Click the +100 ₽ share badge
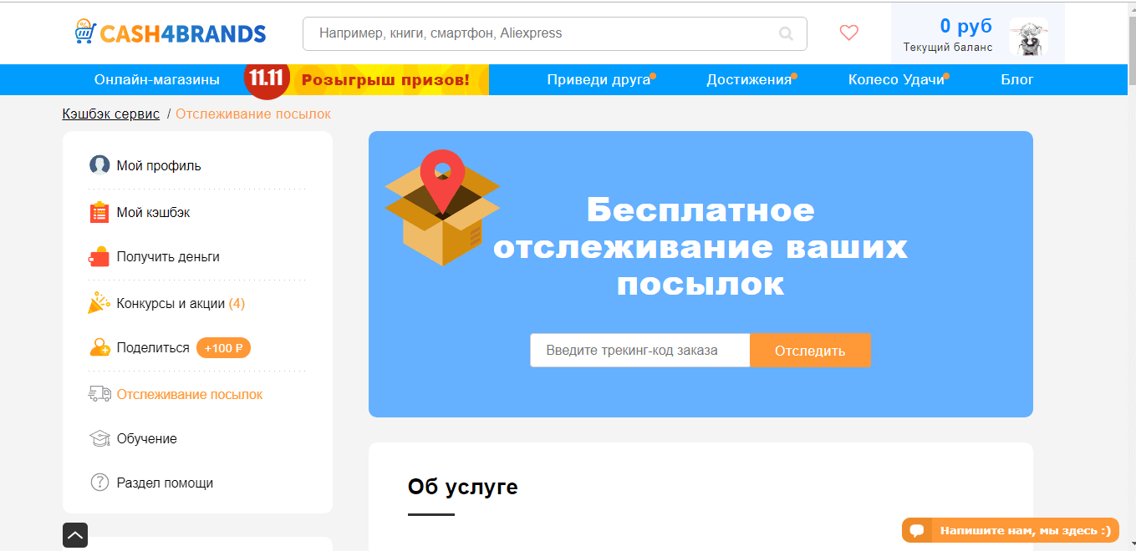This screenshot has width=1136, height=551. 223,348
